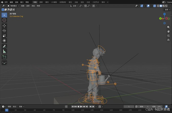Screen dimensions: 172x113
Task: Select the Transform tool
Action: point(4,40)
